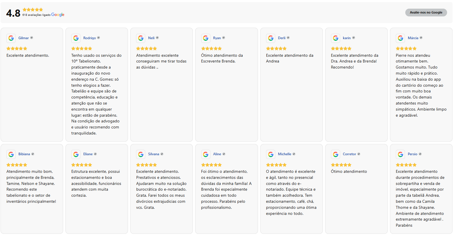
Task: Click the Google icon on Gilmar's review
Action: pyautogui.click(x=11, y=38)
